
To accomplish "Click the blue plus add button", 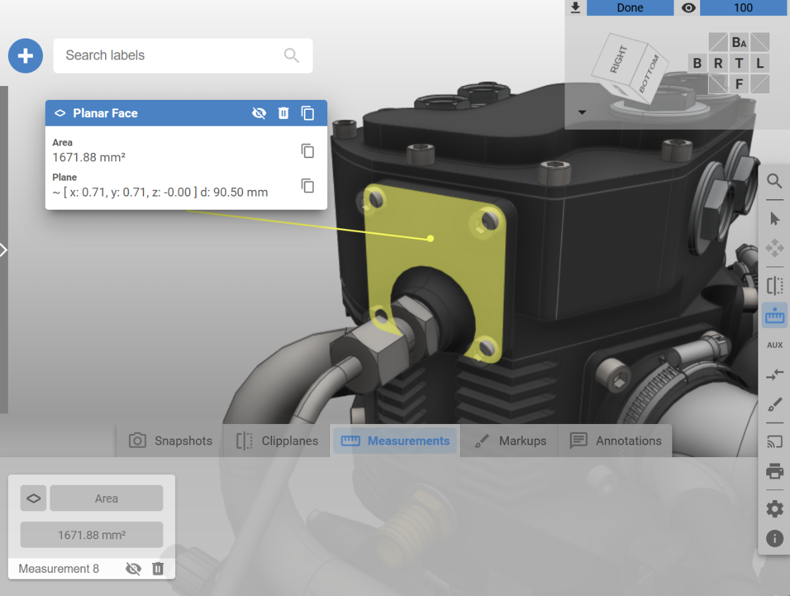I will tap(25, 56).
